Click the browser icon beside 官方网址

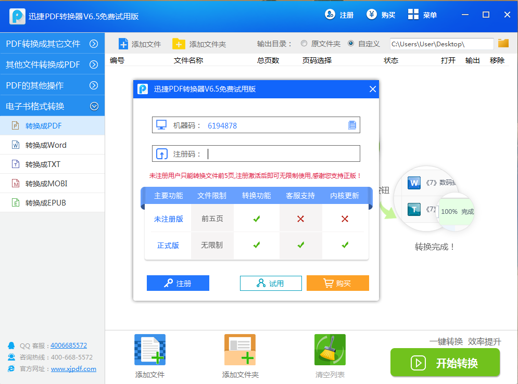point(11,369)
